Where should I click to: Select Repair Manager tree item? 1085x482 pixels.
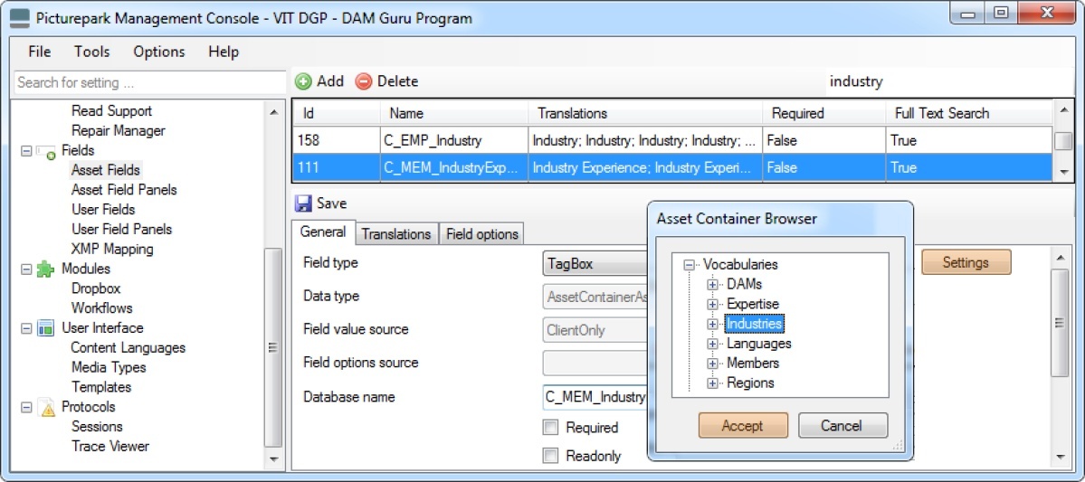[x=119, y=130]
